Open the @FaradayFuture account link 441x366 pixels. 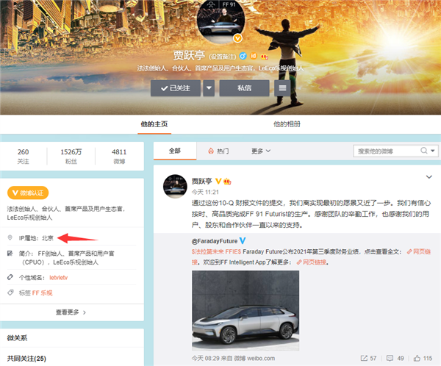pyautogui.click(x=215, y=241)
